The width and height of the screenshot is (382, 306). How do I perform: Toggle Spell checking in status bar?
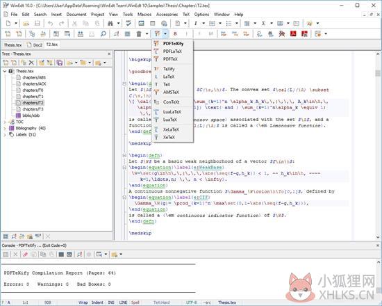[135, 303]
